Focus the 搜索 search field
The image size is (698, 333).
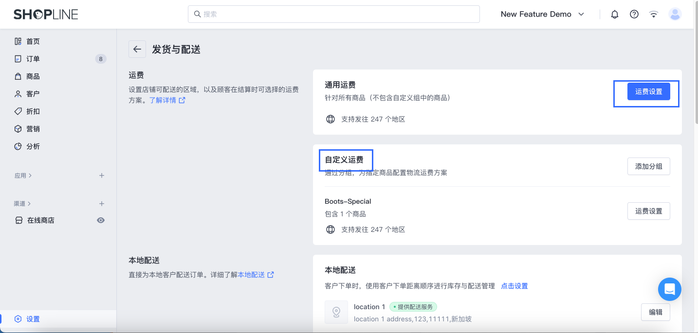point(333,14)
